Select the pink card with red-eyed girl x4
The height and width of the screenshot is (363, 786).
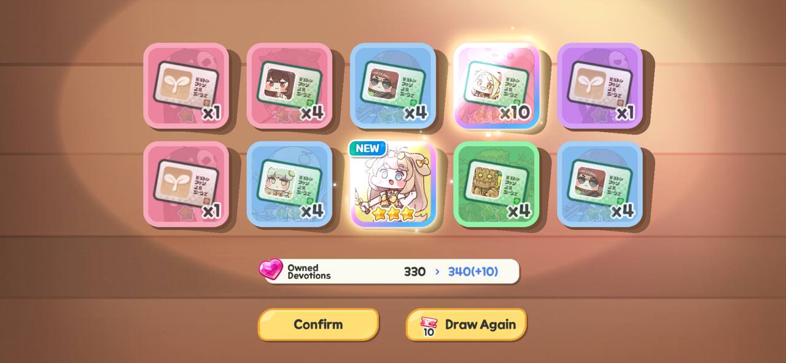(289, 86)
